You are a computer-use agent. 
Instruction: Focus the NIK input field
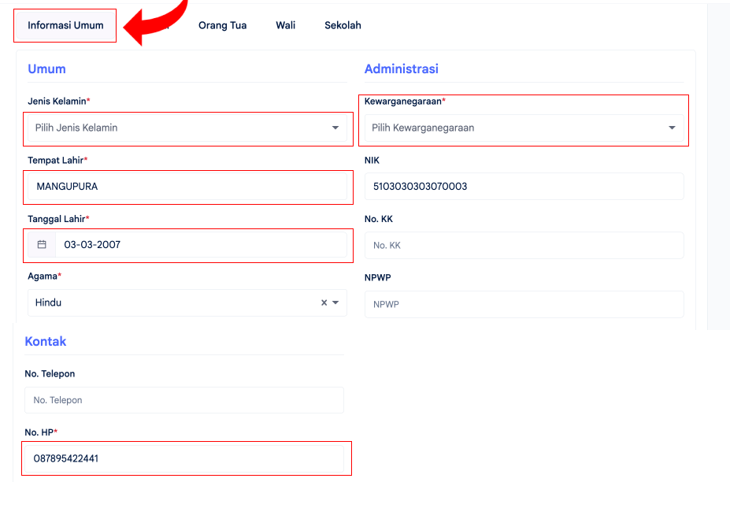click(x=524, y=186)
